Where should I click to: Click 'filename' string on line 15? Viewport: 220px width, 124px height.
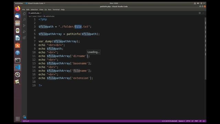(x=80, y=71)
